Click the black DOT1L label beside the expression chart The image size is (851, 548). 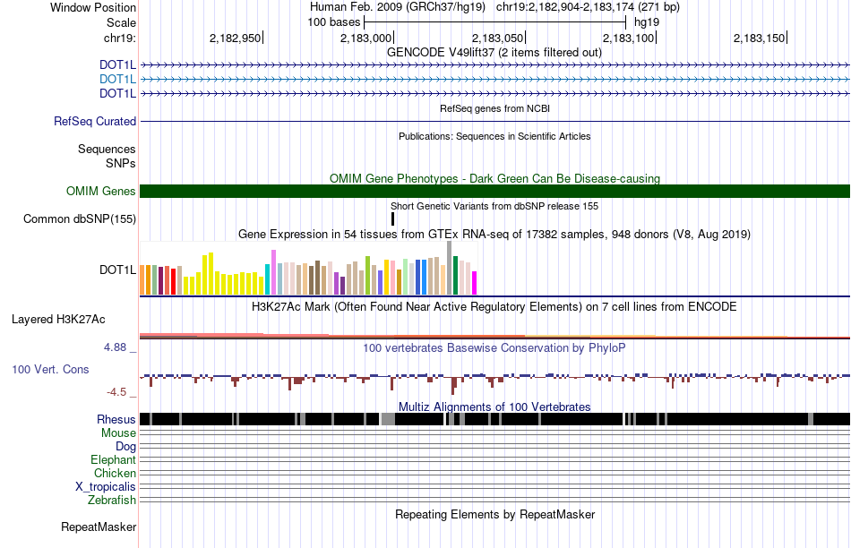coord(117,270)
